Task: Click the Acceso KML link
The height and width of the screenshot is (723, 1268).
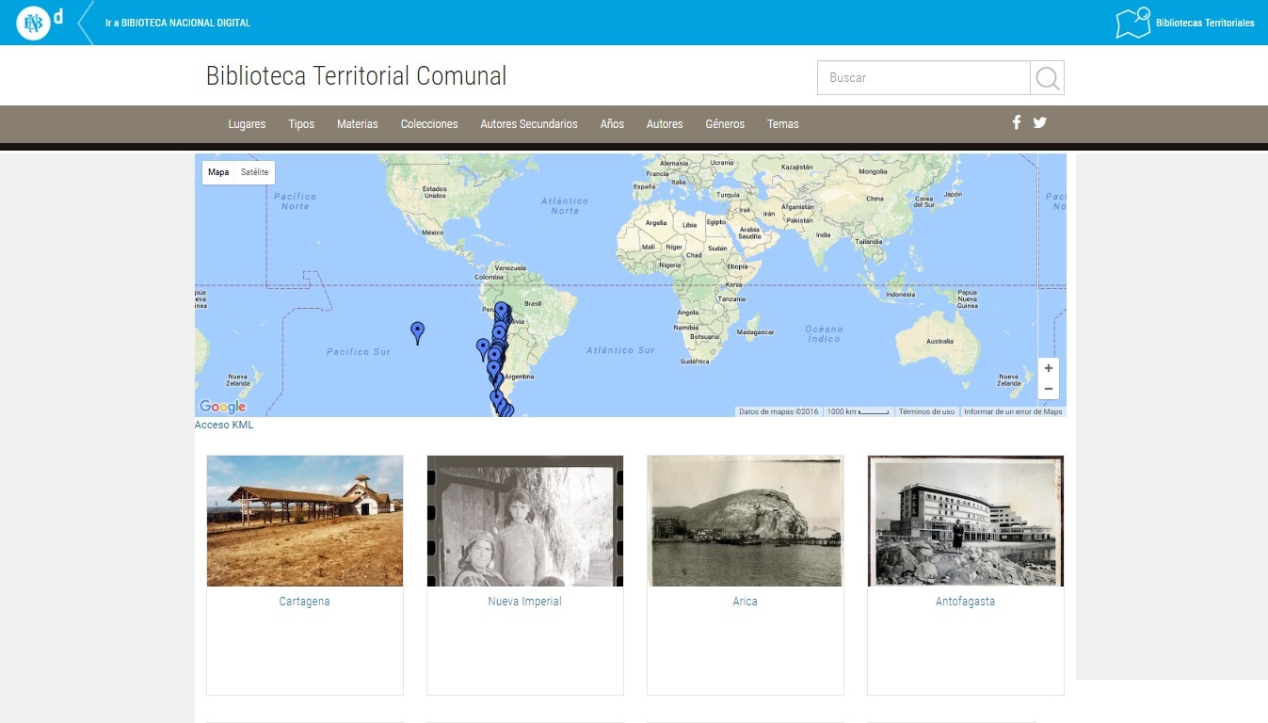Action: pyautogui.click(x=224, y=425)
